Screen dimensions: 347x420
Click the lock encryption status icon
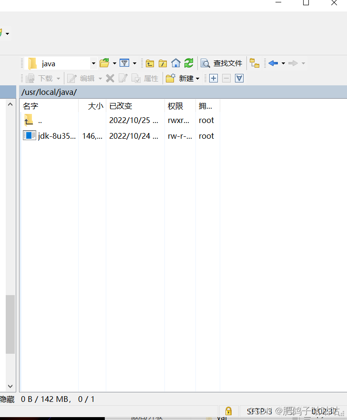228,411
